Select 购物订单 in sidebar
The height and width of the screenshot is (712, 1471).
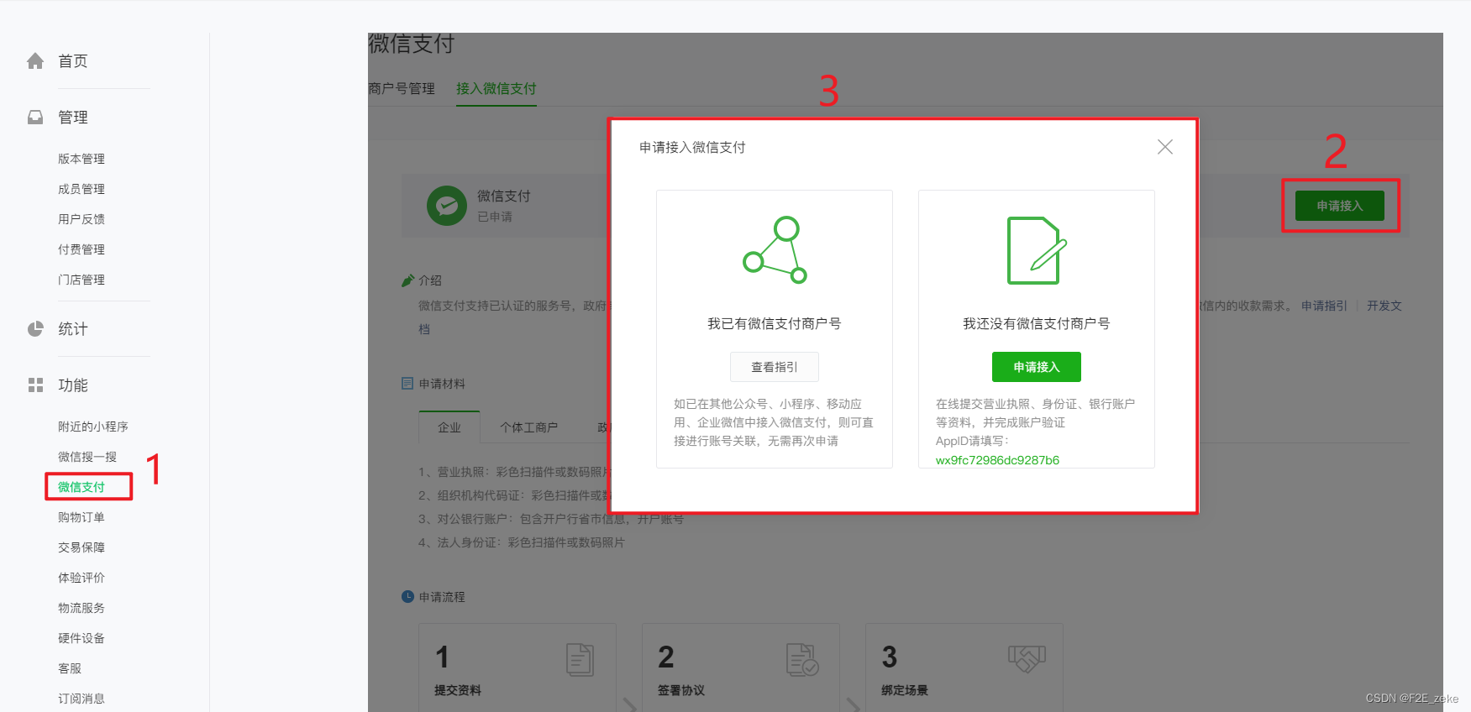tap(81, 517)
